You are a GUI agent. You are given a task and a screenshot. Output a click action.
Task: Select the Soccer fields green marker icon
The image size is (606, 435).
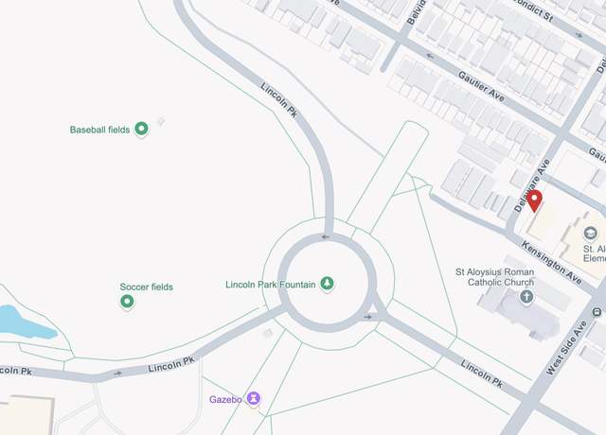coord(127,302)
